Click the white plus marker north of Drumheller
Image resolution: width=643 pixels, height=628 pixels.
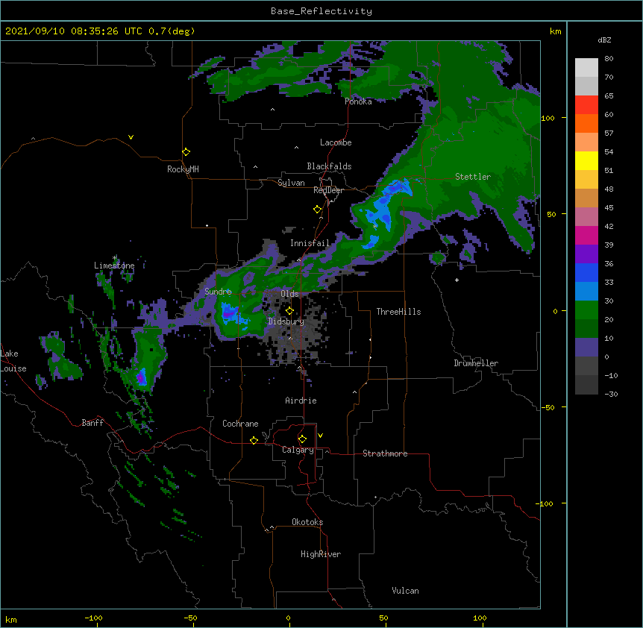tap(457, 280)
